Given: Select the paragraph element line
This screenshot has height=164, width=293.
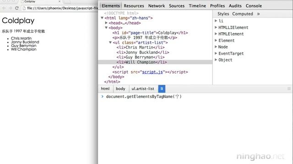Looking at the screenshot, I should (145, 37).
